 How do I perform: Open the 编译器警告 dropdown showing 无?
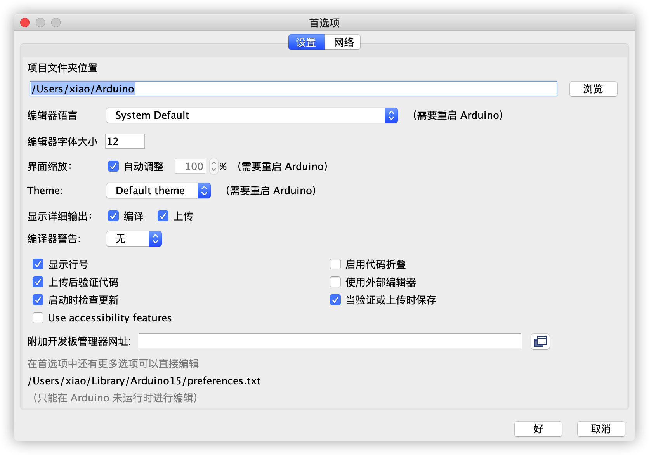tap(134, 239)
